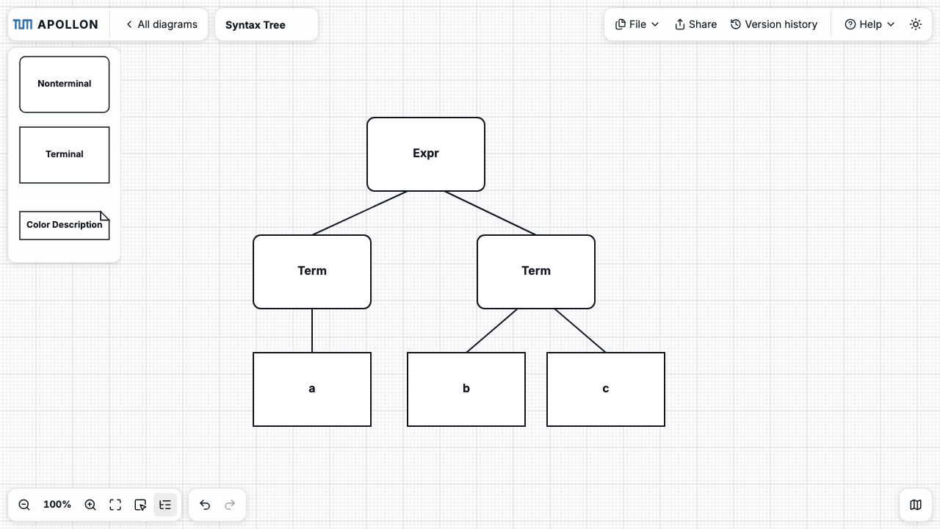
Task: Click the Share button
Action: (x=695, y=24)
